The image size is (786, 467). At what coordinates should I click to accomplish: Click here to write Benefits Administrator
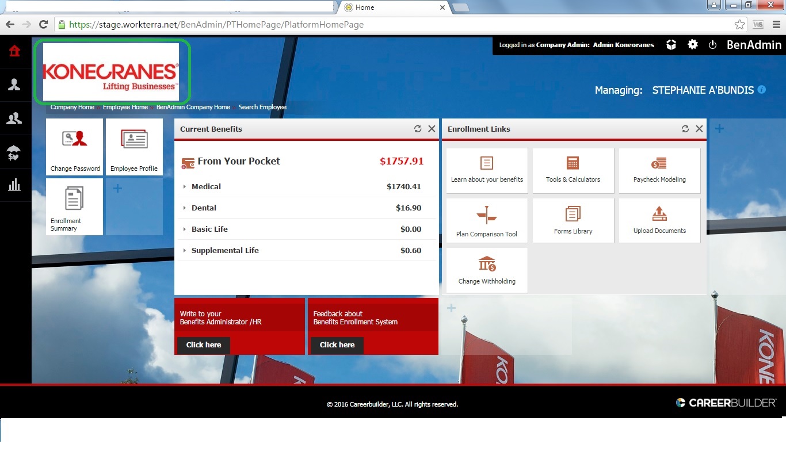pyautogui.click(x=203, y=345)
